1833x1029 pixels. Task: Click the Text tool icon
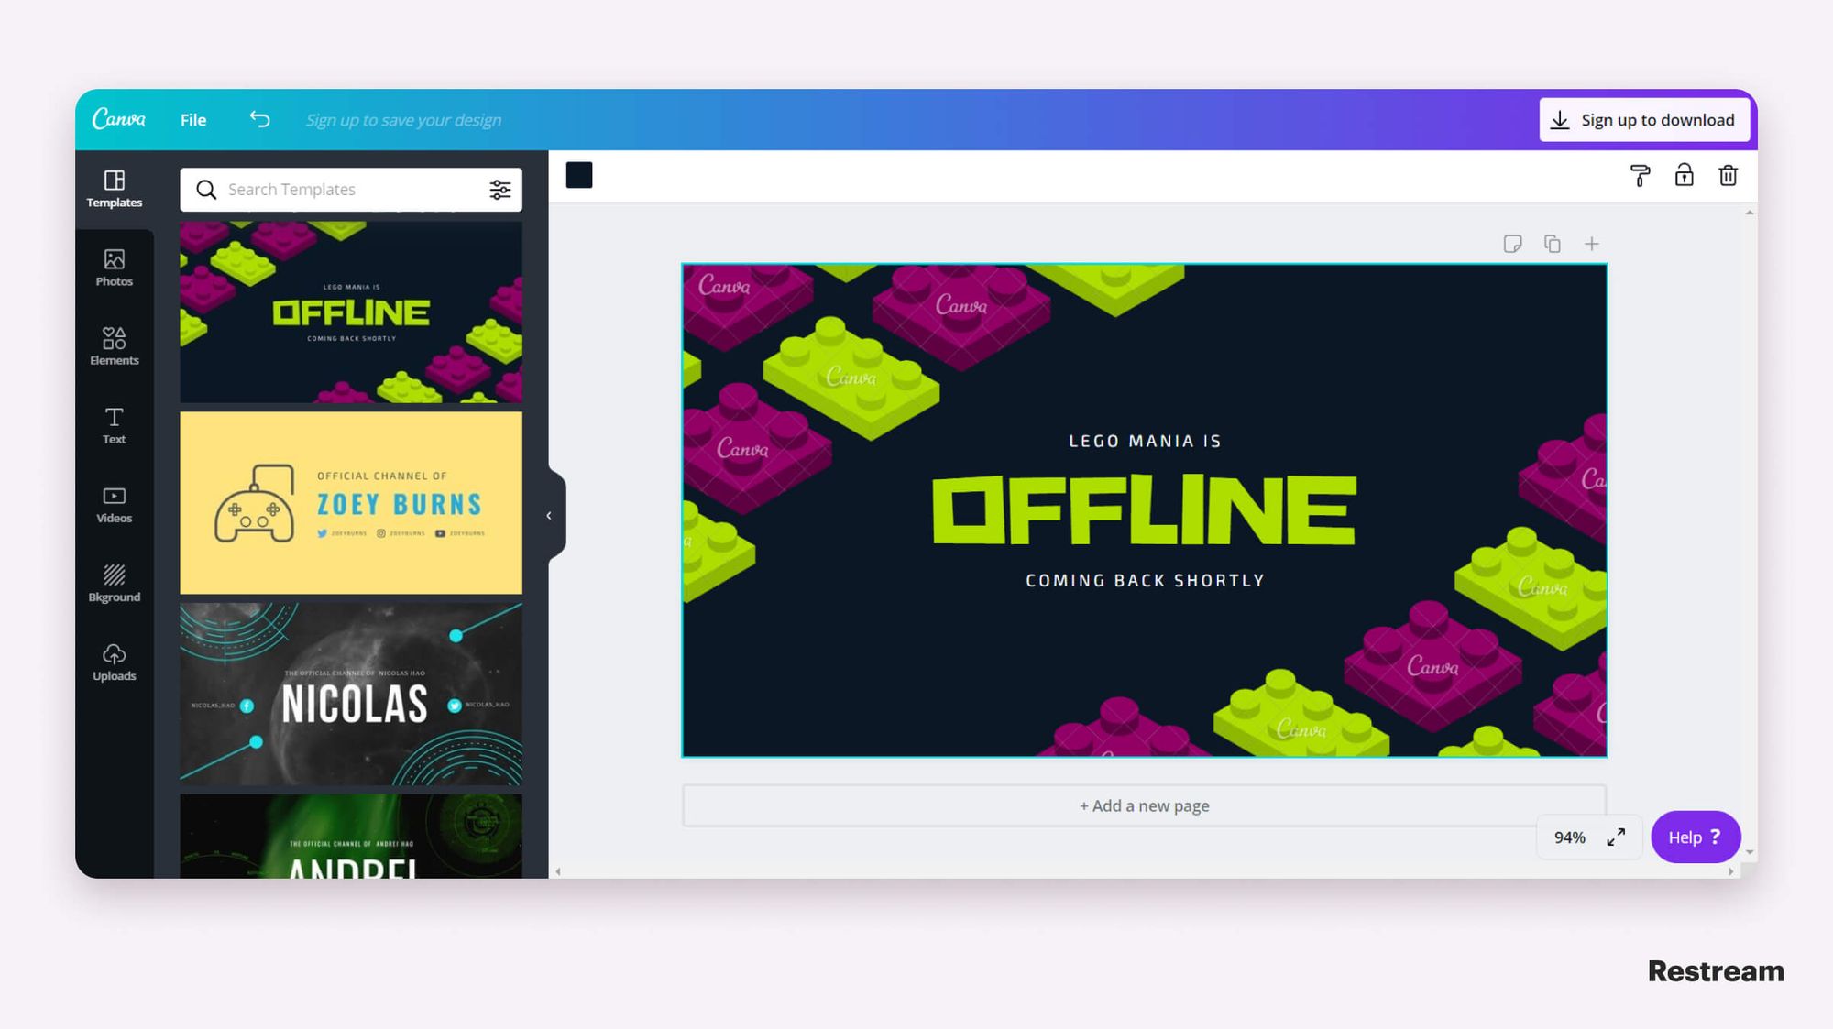[115, 425]
